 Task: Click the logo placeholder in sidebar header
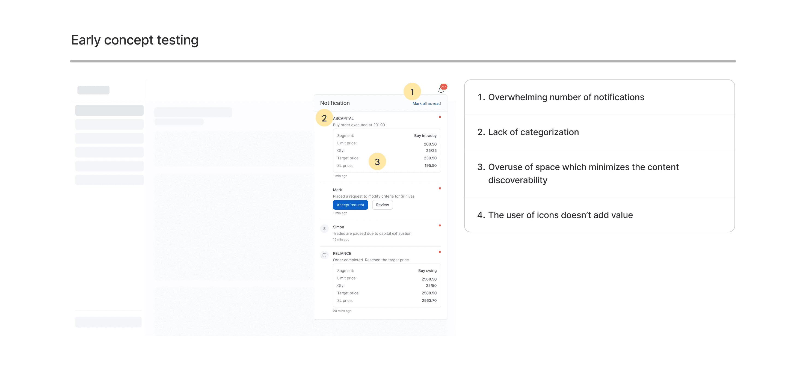click(93, 90)
